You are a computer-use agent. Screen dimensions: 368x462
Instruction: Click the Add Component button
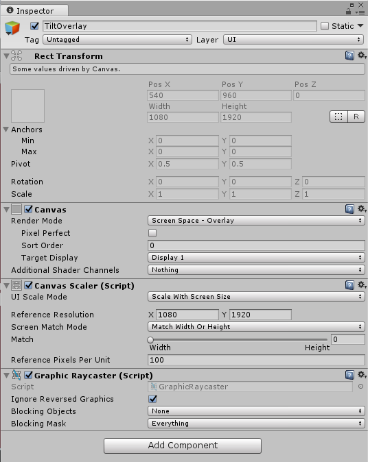(183, 446)
